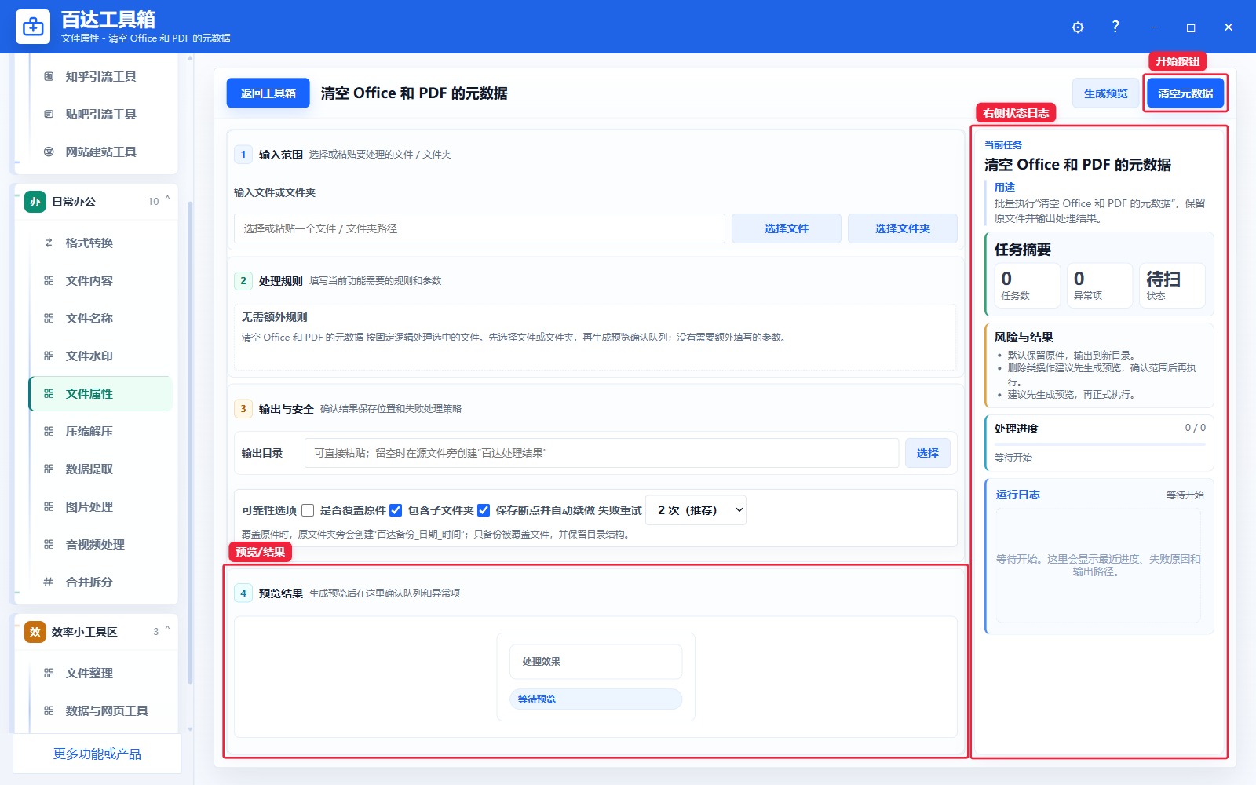1256x785 pixels.
Task: Click the 处理效果 box in the preview
Action: (596, 662)
